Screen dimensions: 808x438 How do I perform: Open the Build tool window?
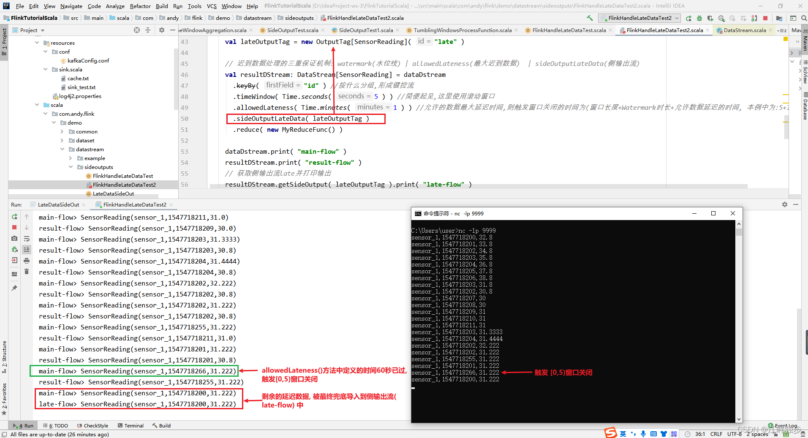tap(162, 425)
